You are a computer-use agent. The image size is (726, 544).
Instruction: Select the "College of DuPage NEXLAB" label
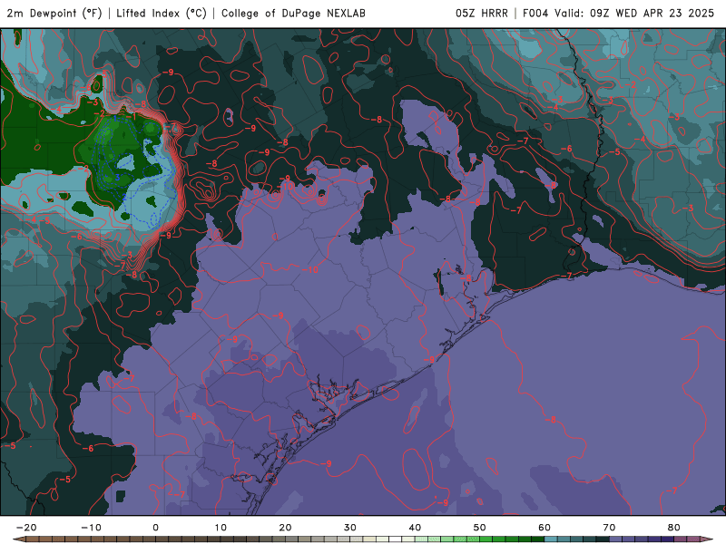coord(293,14)
